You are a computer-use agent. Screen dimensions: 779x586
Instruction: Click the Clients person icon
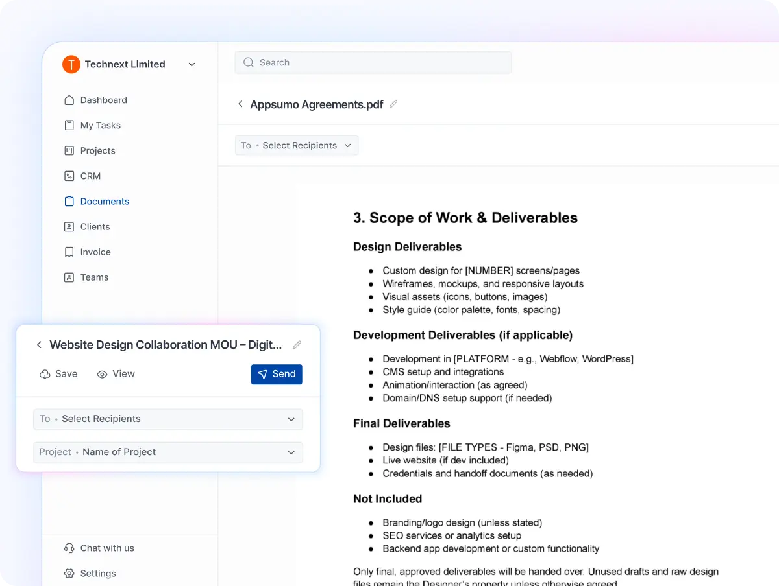[69, 226]
